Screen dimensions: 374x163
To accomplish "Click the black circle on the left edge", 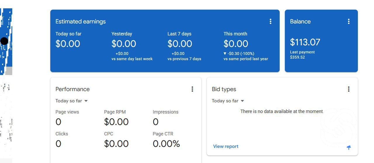I will point(4,41).
